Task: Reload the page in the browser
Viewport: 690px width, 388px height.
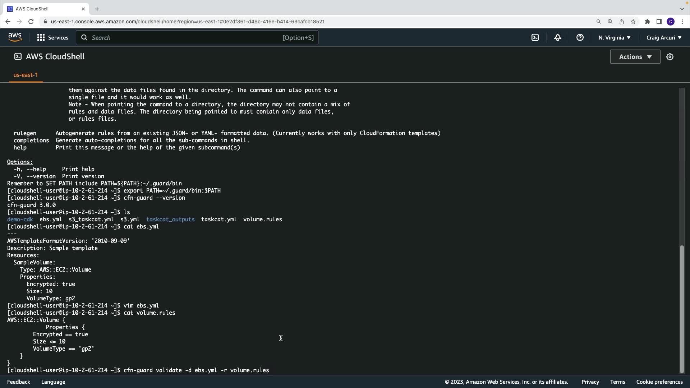Action: tap(31, 22)
